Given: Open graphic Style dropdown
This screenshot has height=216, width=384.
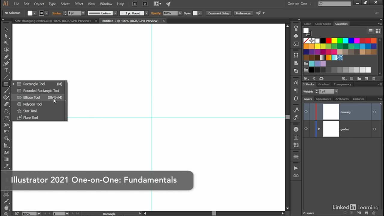Looking at the screenshot, I should coord(200,13).
